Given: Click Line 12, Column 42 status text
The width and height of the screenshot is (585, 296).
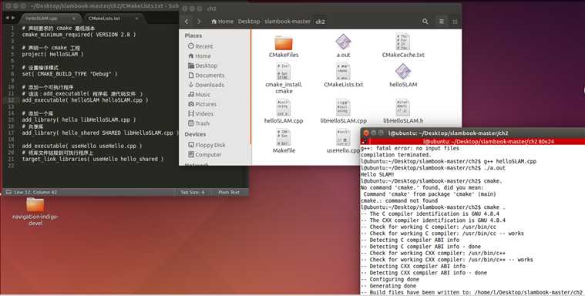Looking at the screenshot, I should click(35, 192).
